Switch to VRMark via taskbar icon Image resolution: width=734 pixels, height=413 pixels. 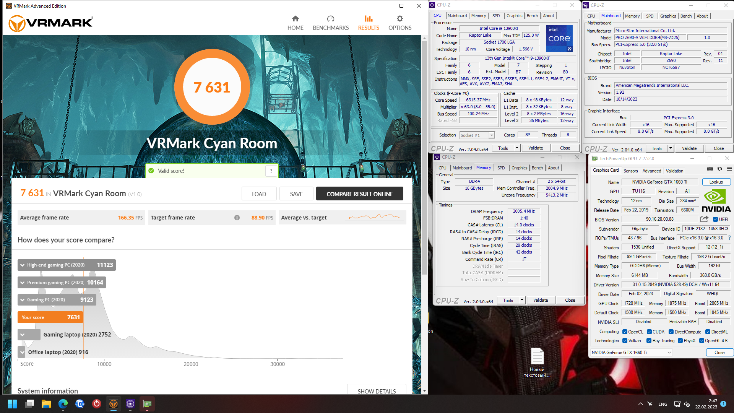(114, 404)
